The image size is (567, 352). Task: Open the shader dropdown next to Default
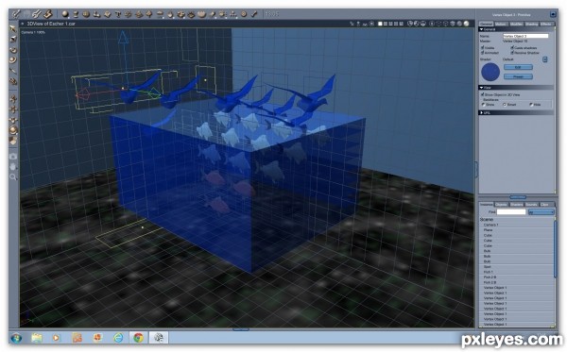tap(545, 59)
